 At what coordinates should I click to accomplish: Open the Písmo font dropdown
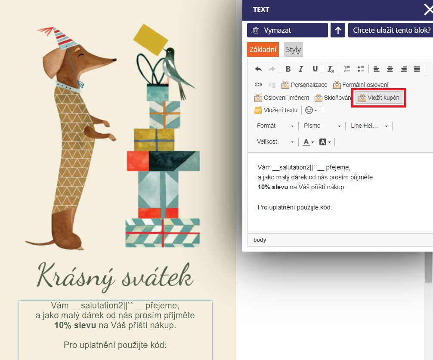tap(322, 126)
